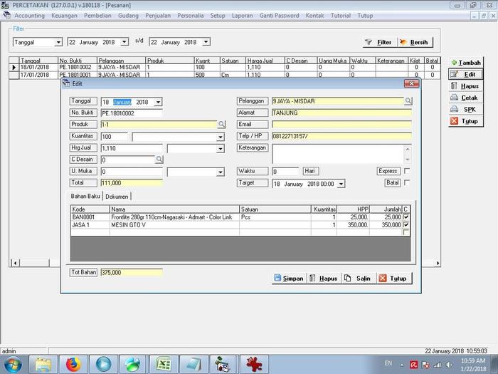Open Firefox from the taskbar
The image size is (498, 374).
click(73, 364)
